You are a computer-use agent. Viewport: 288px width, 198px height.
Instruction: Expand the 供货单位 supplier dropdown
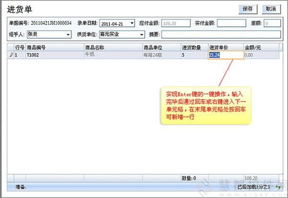(142, 35)
